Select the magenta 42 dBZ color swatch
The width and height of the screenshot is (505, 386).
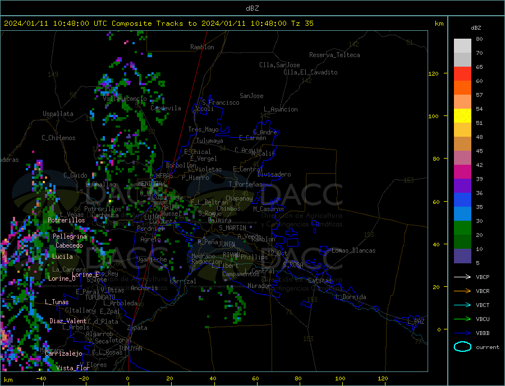click(x=462, y=172)
